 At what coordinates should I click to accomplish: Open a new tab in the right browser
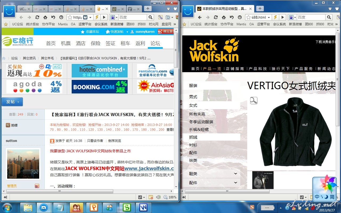pos(260,9)
